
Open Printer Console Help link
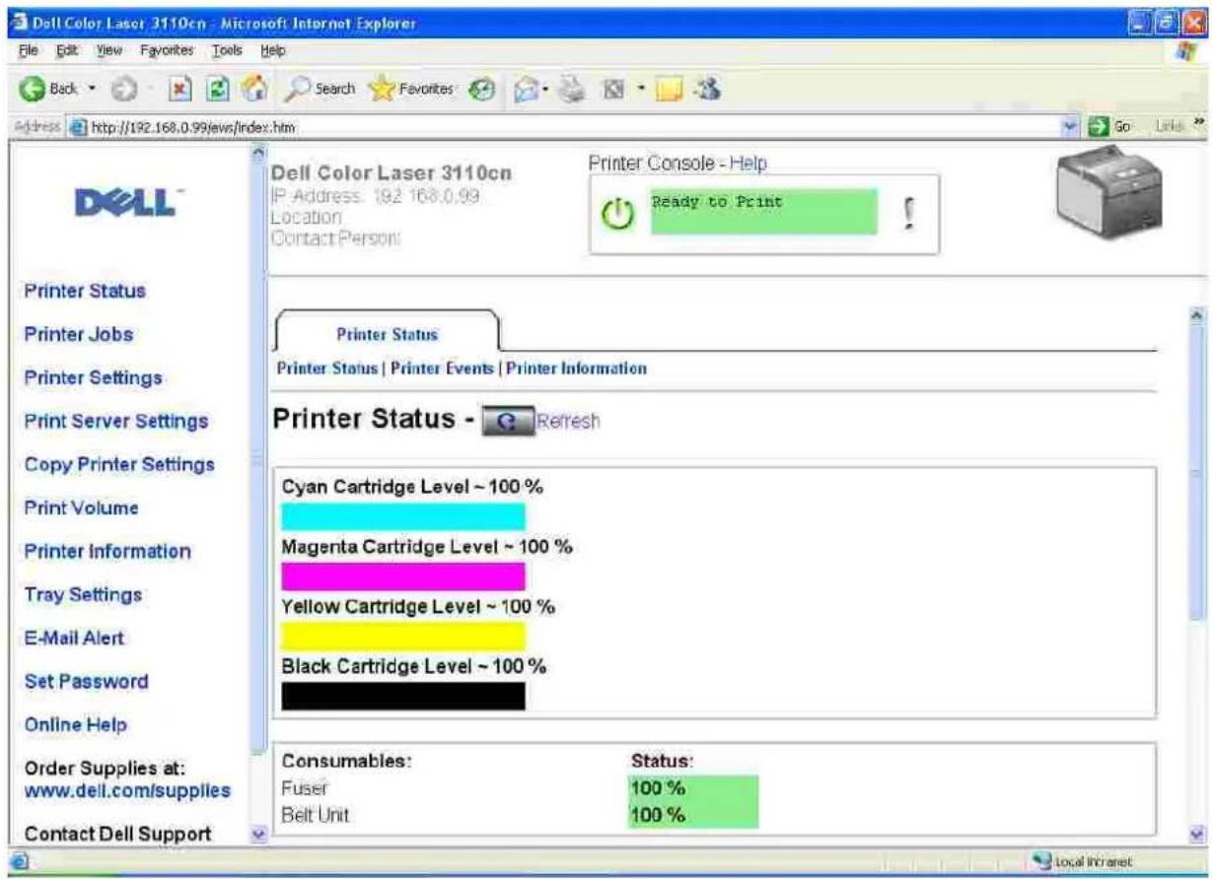pos(748,162)
